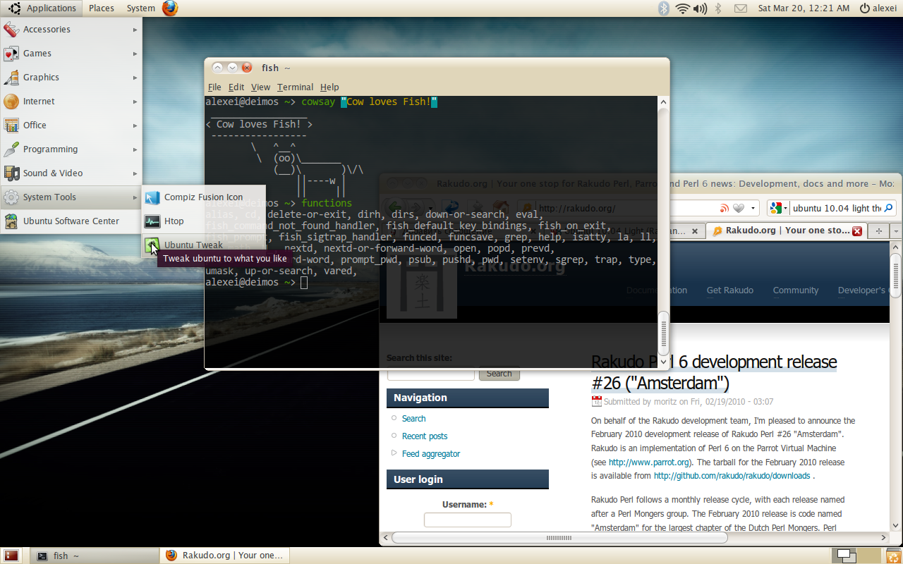
Task: Launch Compiz Fusion Icon
Action: (204, 197)
